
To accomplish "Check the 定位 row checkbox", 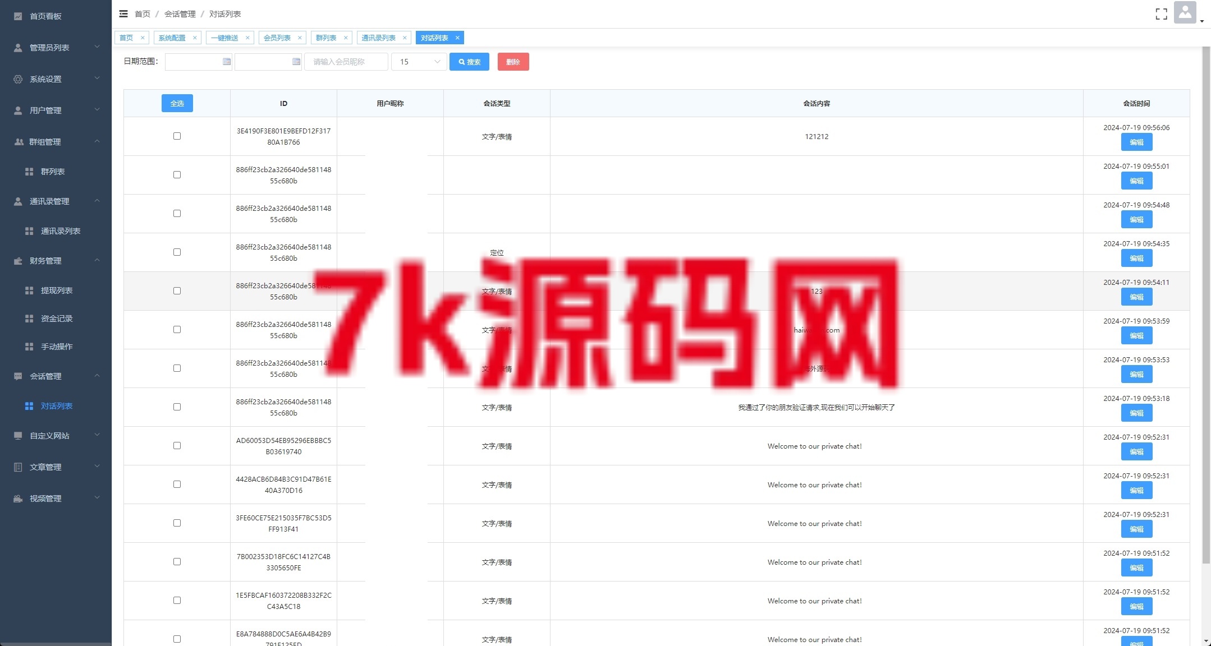I will click(x=177, y=252).
